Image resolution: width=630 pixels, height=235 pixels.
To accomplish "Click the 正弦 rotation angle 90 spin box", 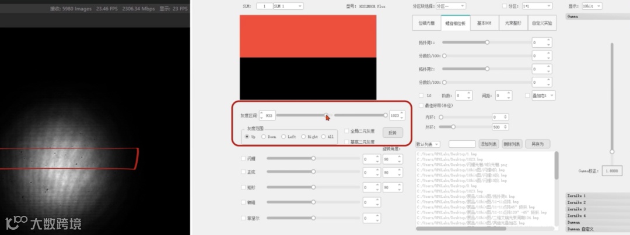I will pyautogui.click(x=393, y=173).
